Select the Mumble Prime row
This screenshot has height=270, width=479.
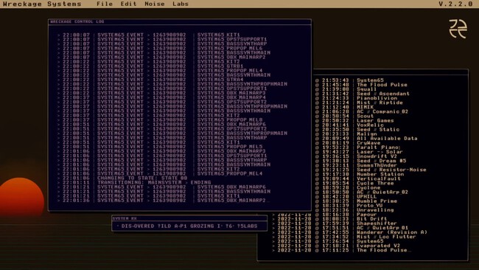356,201
